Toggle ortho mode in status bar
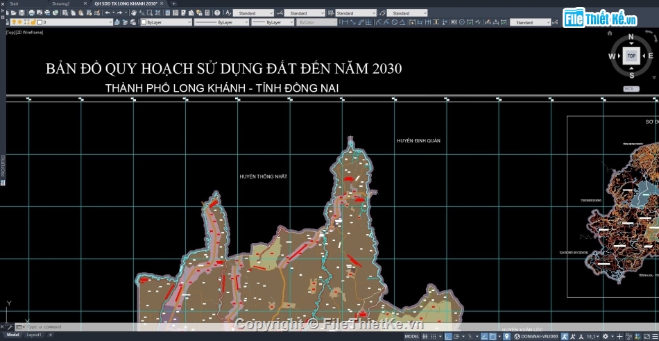 tap(448, 336)
